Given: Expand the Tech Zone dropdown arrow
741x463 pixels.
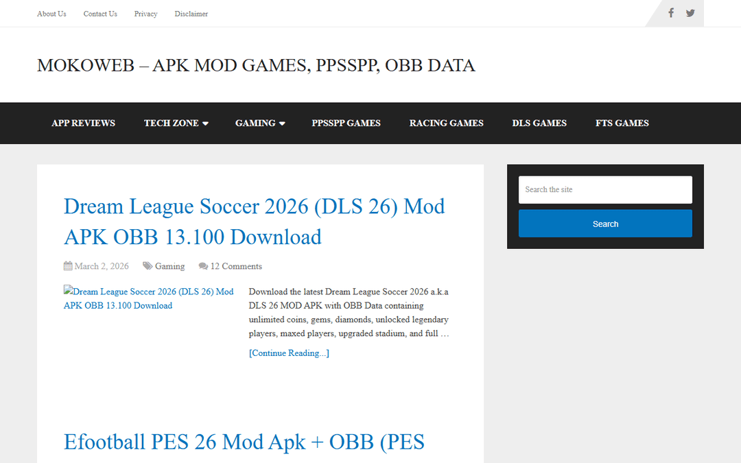Looking at the screenshot, I should coord(206,123).
